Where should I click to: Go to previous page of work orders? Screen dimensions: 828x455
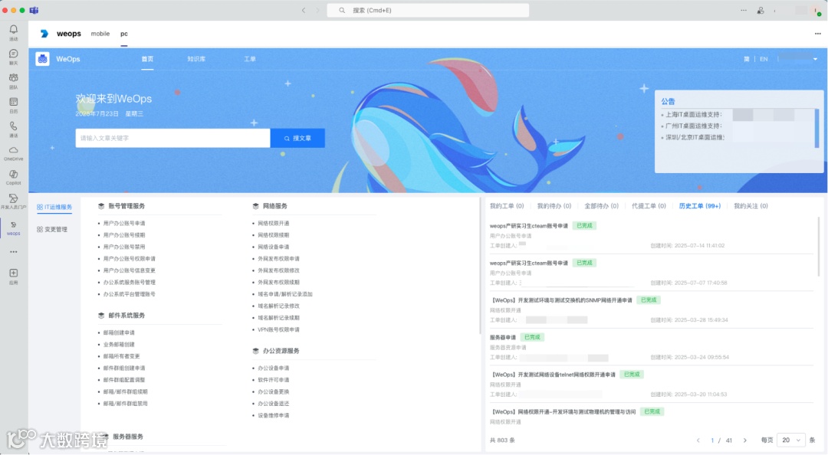point(698,440)
